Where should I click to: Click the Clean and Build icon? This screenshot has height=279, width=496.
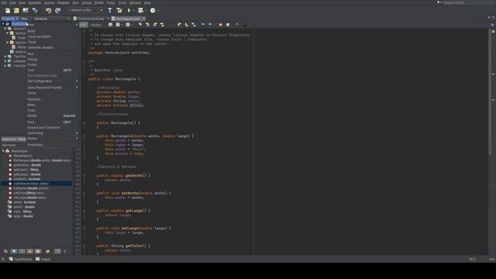pos(119,10)
